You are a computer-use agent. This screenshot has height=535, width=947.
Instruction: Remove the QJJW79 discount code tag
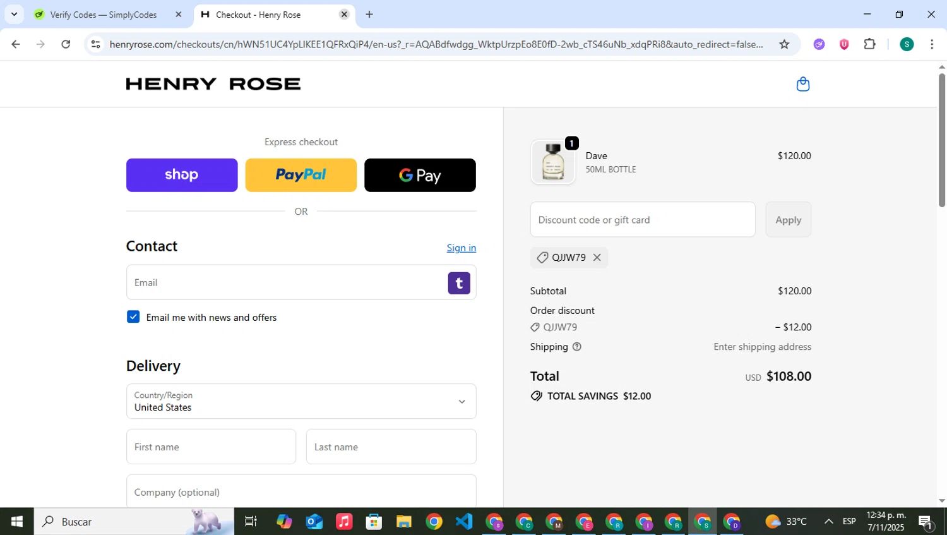point(597,257)
